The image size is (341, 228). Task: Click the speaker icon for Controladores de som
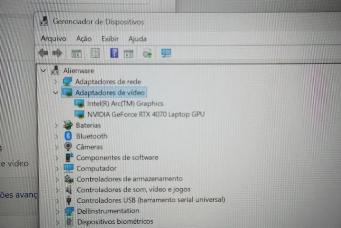(69, 190)
